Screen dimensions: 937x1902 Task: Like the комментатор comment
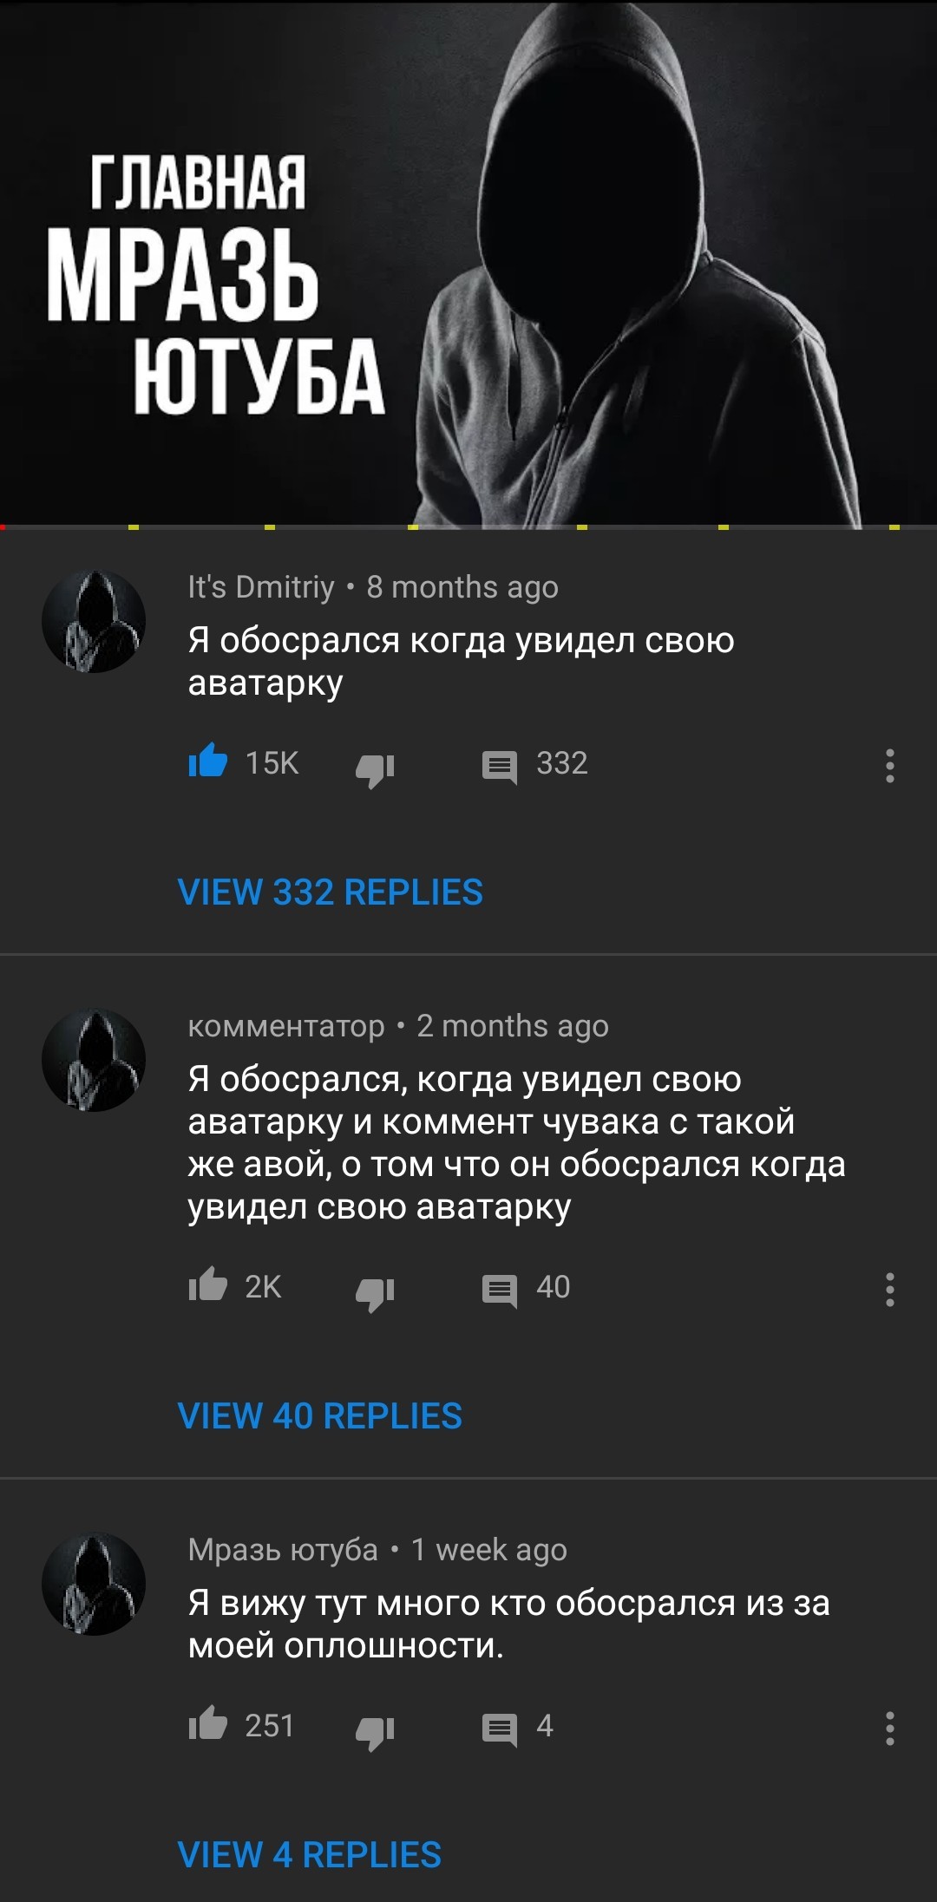(208, 1287)
